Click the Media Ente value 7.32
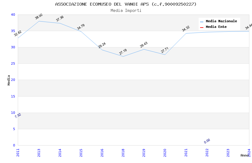This screenshot has width=252, height=163. [18, 116]
